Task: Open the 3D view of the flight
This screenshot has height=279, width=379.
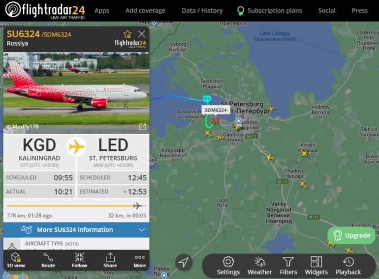Action: coord(16,260)
